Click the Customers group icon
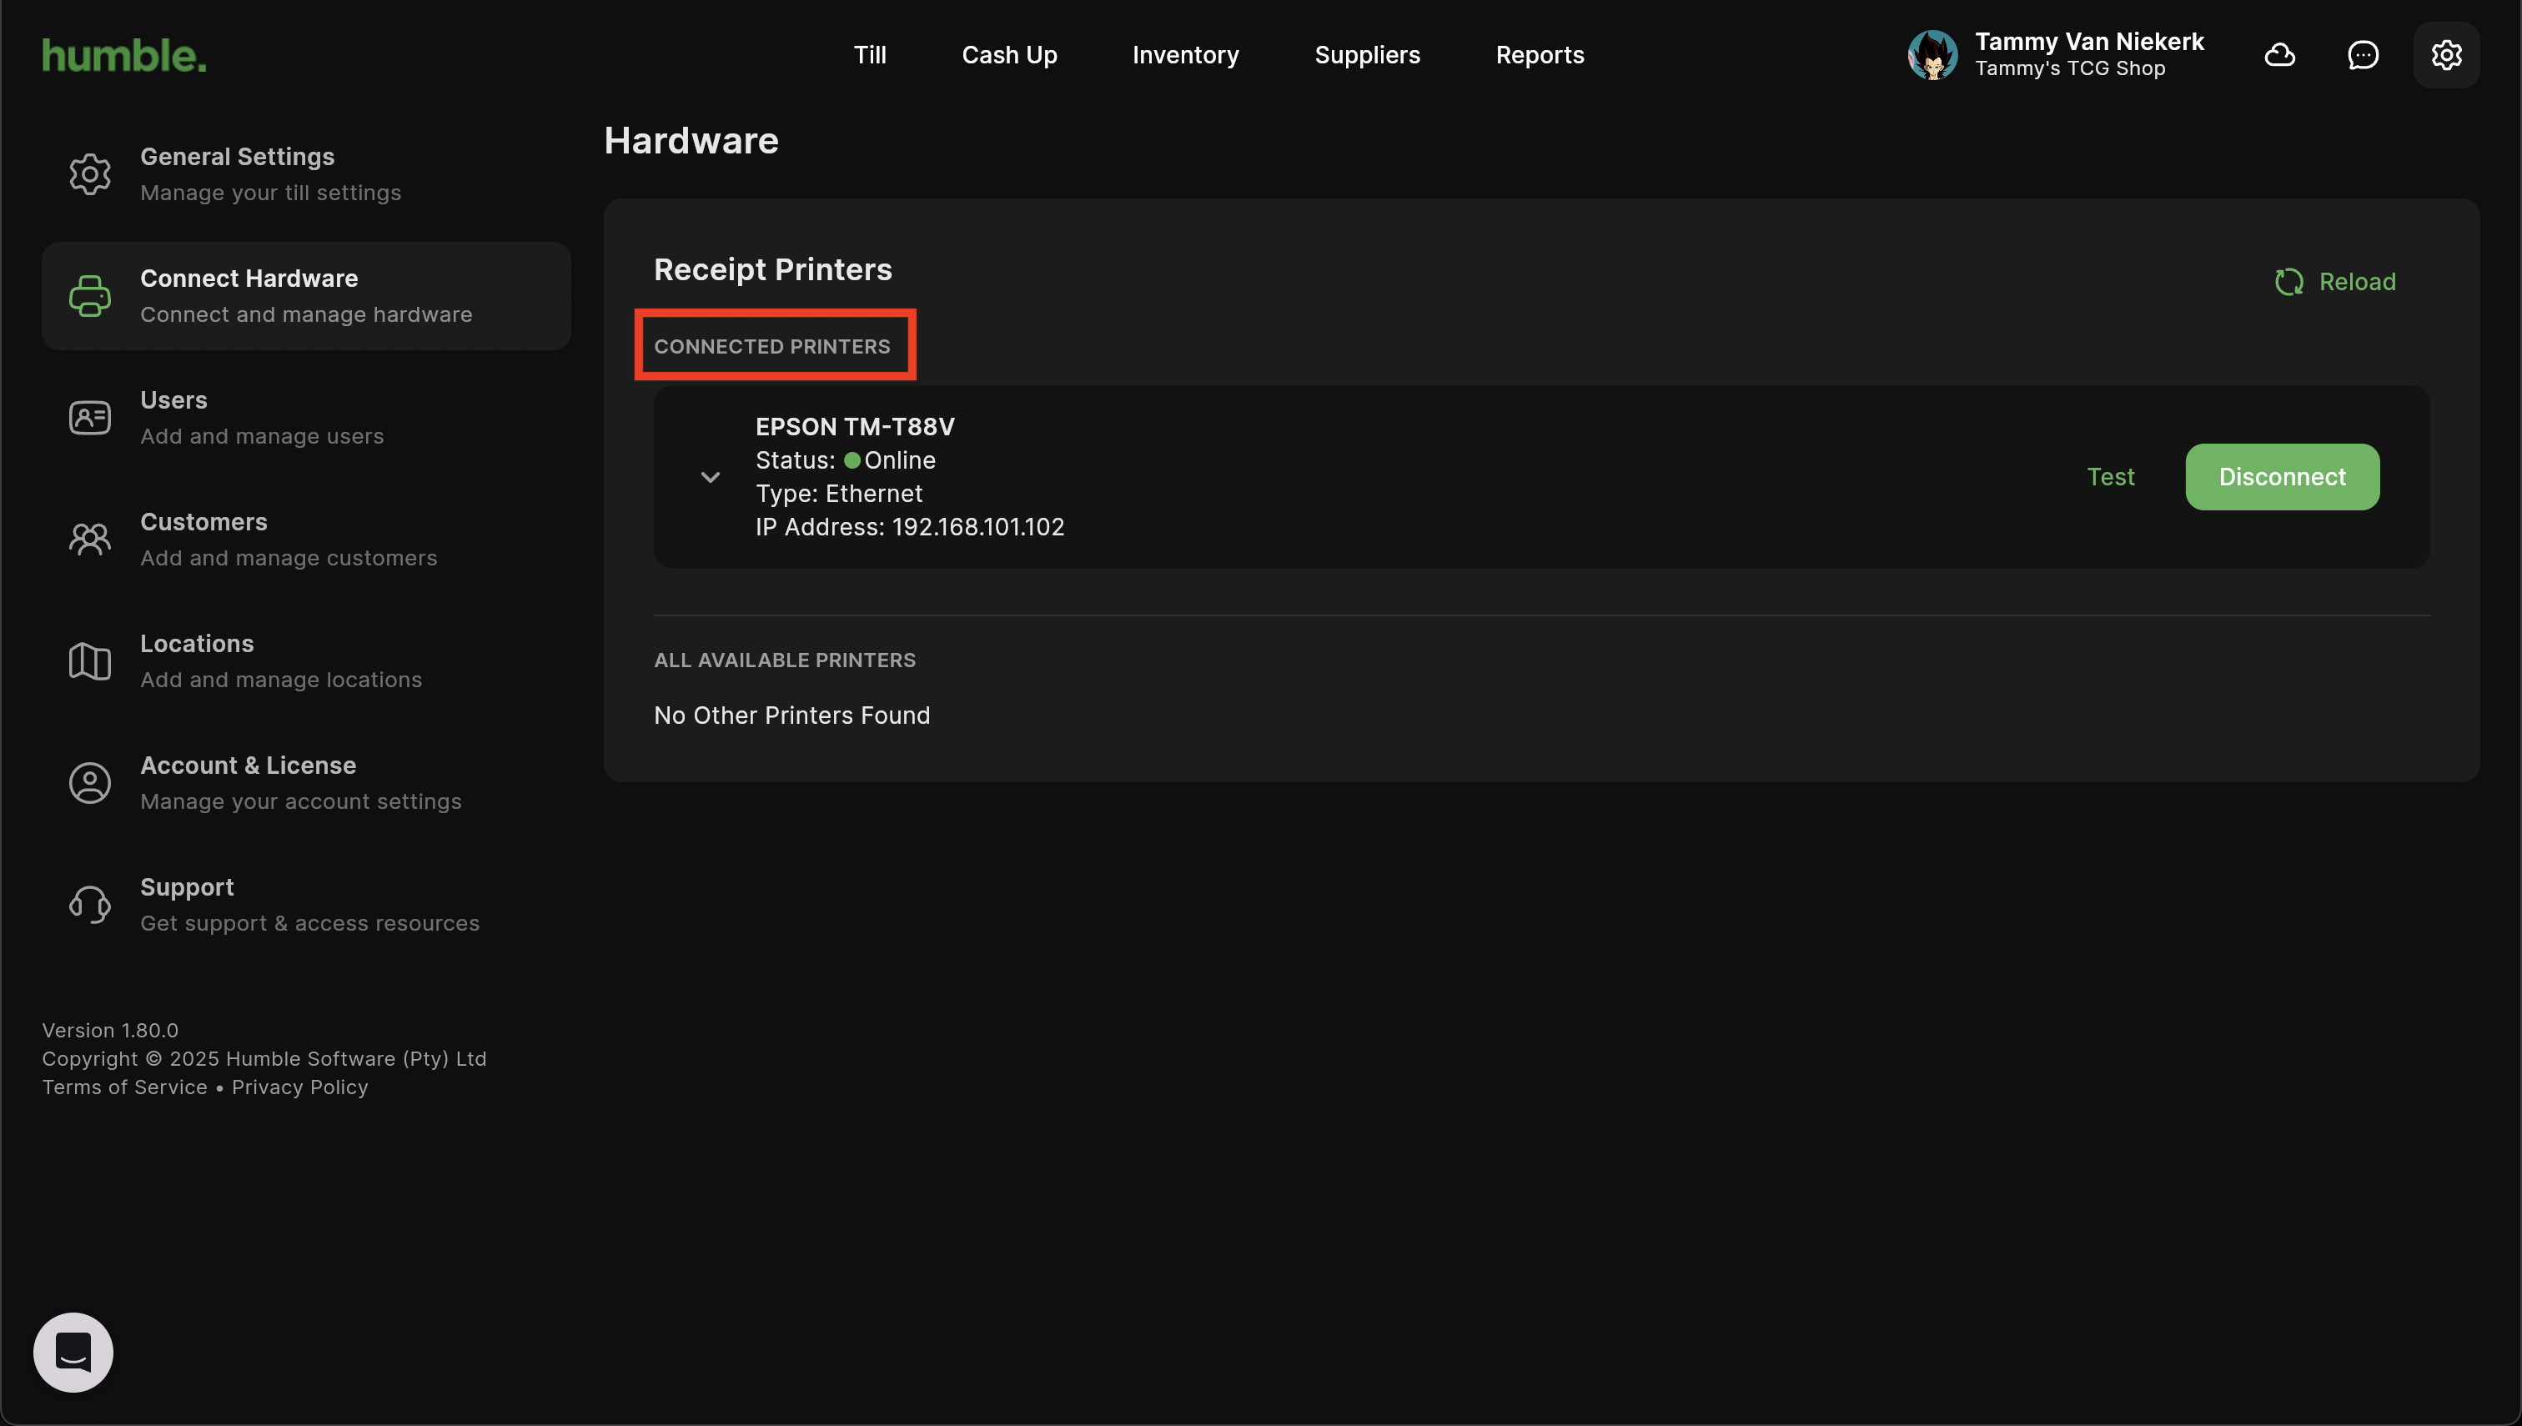The image size is (2522, 1426). (90, 540)
